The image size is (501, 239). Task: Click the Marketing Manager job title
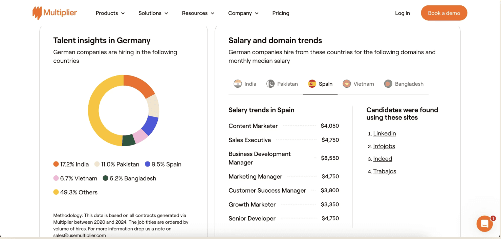(256, 177)
